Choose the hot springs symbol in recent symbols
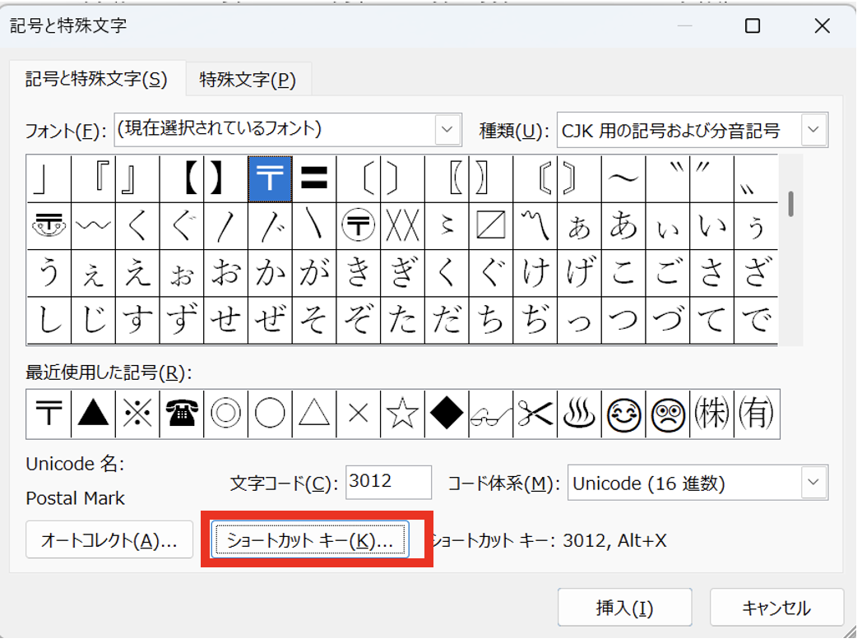The height and width of the screenshot is (643, 862). (x=579, y=414)
